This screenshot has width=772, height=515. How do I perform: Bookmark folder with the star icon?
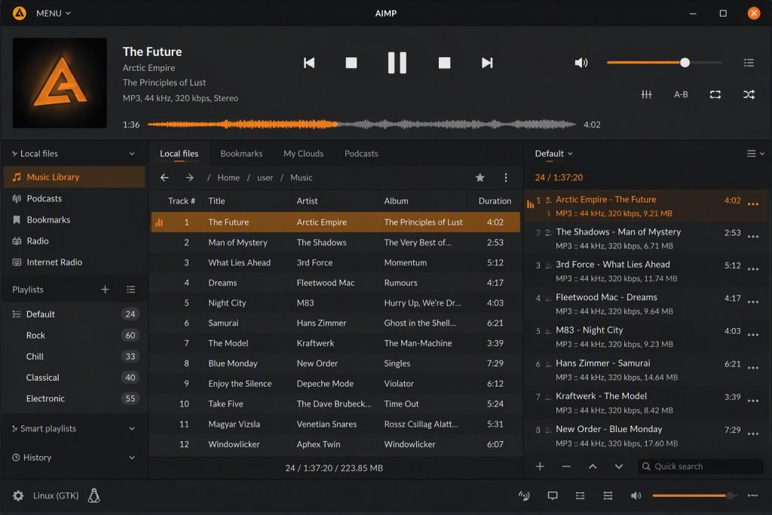click(x=480, y=178)
